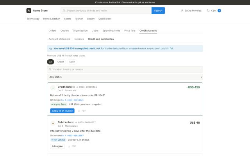Open the Home & kitchen category
This screenshot has width=250, height=156.
52,19
